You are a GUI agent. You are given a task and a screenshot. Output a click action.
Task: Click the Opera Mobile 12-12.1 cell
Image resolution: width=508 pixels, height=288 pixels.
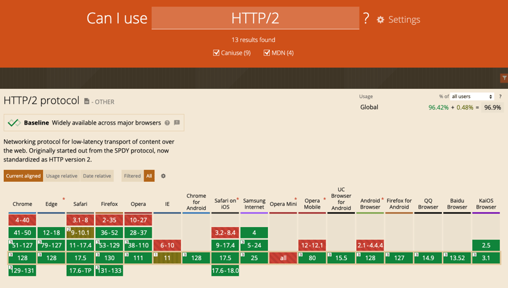pos(312,245)
